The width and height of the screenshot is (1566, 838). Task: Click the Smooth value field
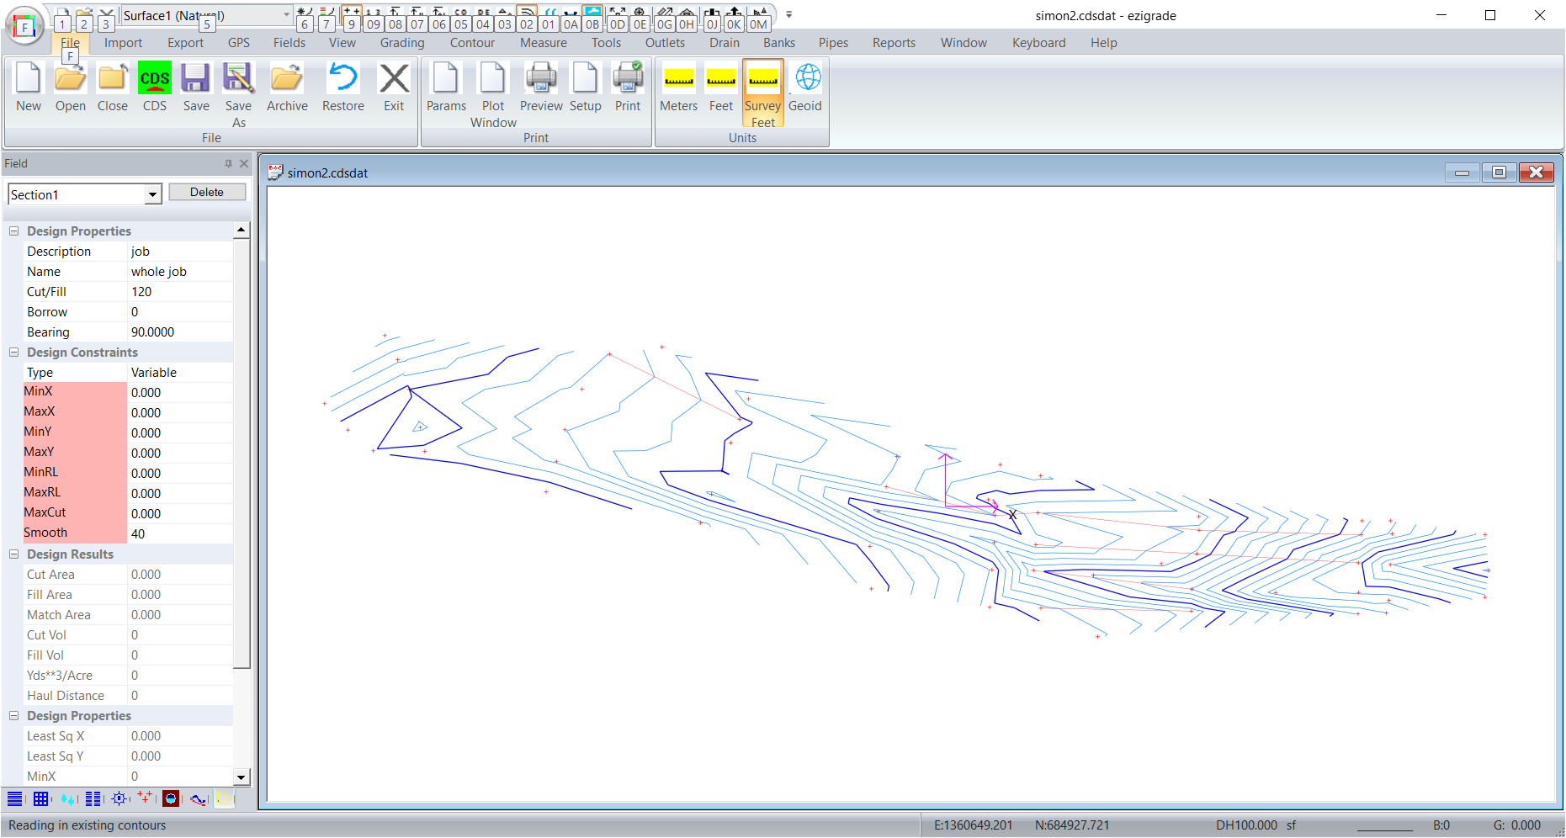pyautogui.click(x=179, y=533)
